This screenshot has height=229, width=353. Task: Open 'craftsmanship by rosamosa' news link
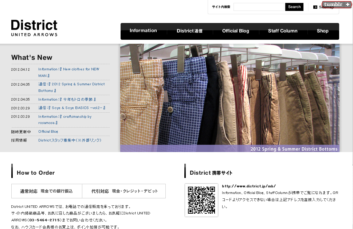tap(65, 120)
